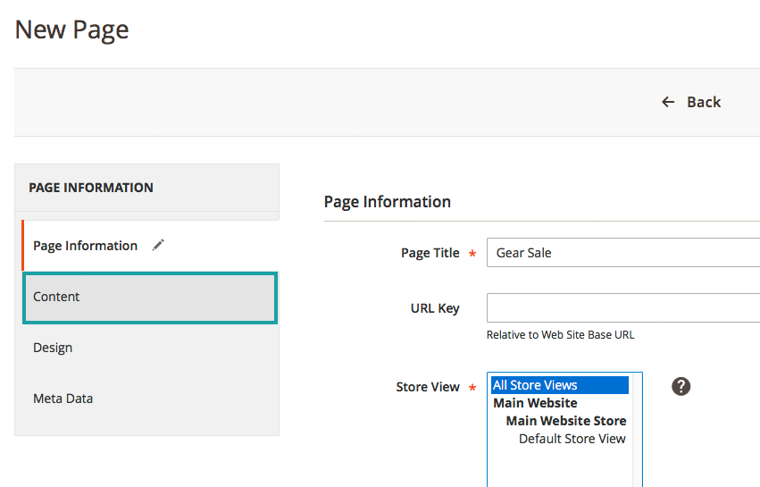Click the URL Key field label

(435, 308)
